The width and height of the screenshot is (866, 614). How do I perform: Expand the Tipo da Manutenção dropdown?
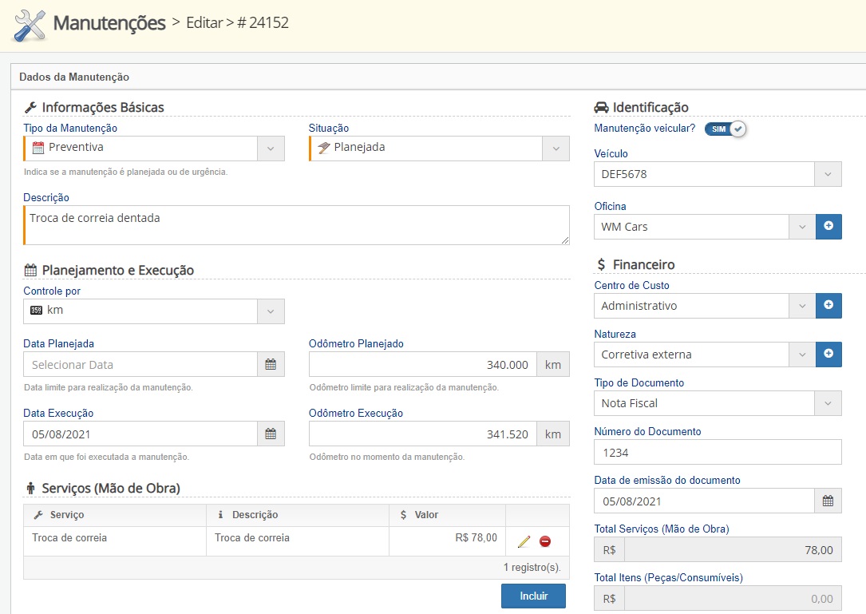pos(271,148)
